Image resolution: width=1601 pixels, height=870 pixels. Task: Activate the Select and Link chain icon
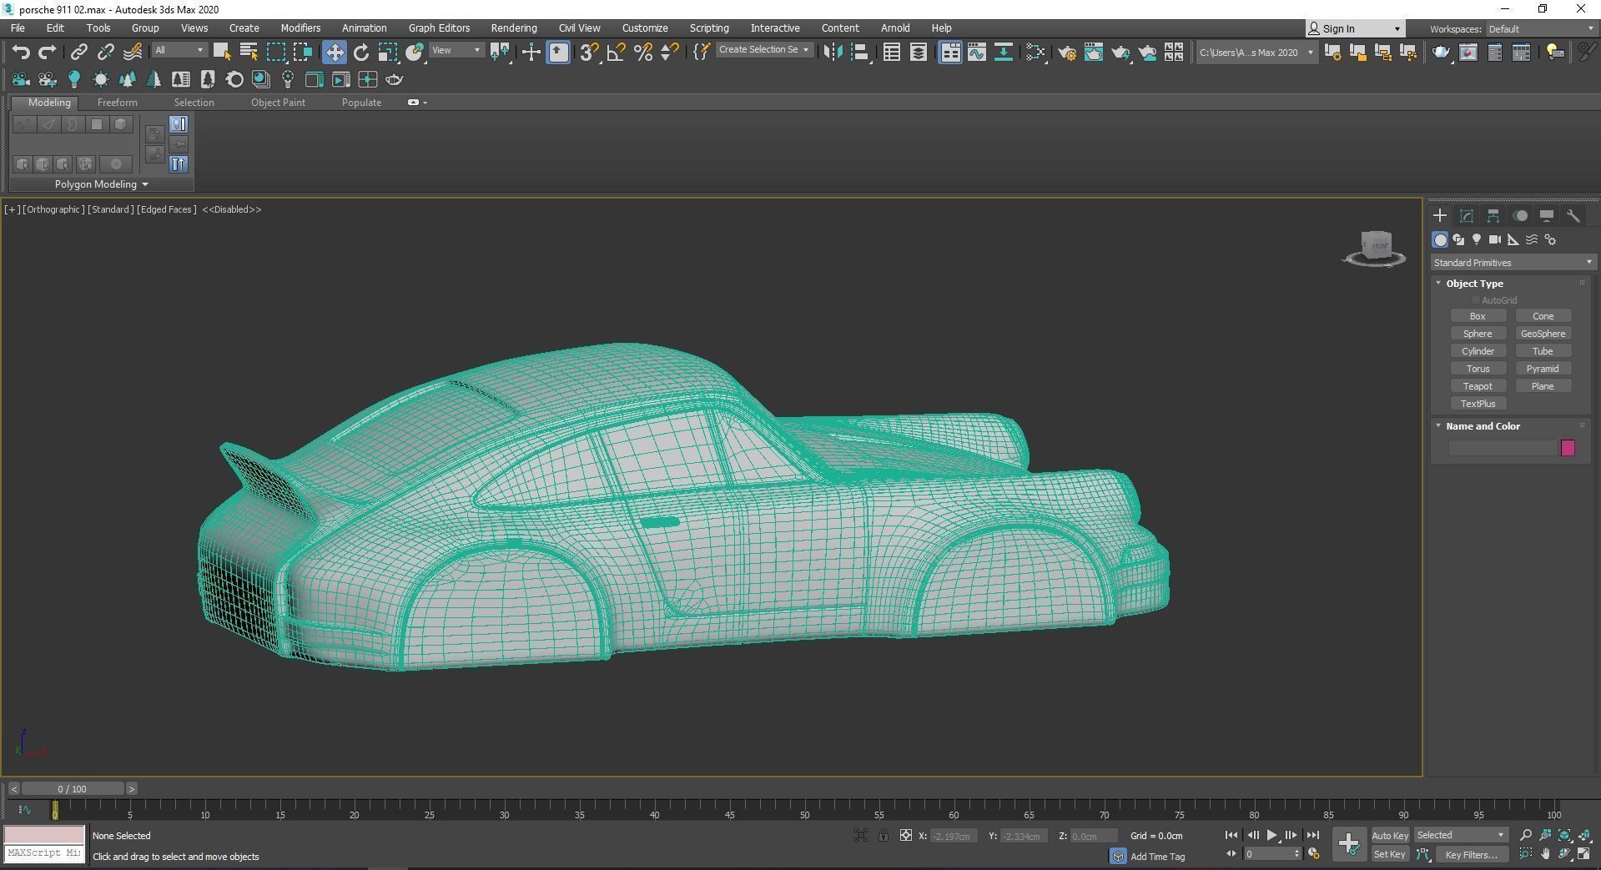pos(78,52)
